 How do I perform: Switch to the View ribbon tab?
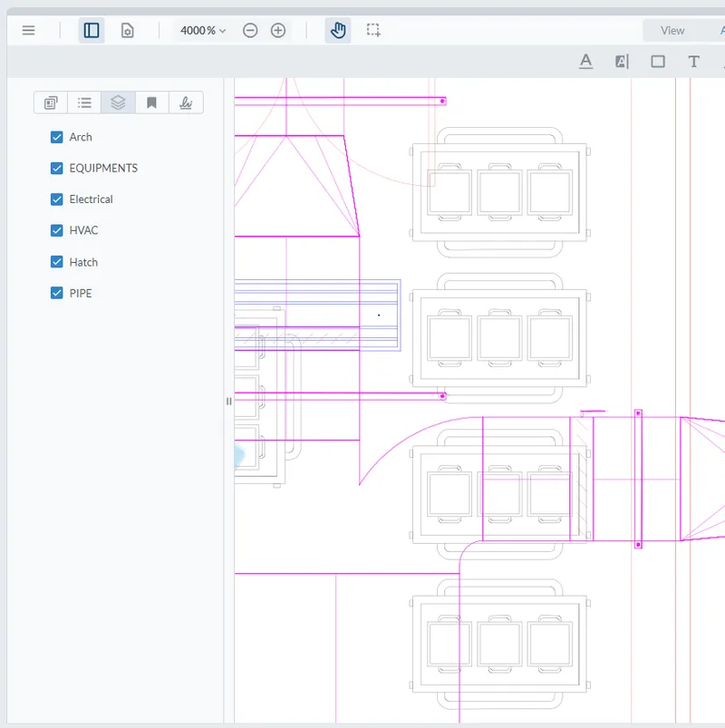672,31
